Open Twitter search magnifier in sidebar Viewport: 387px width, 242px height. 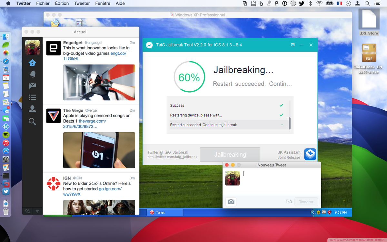coord(32,121)
